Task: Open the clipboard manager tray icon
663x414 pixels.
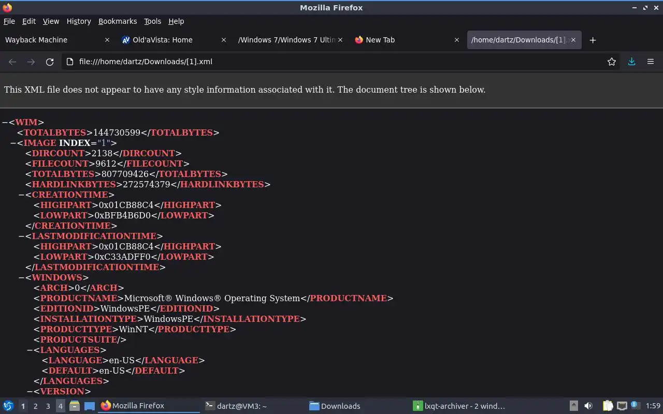Action: click(608, 406)
